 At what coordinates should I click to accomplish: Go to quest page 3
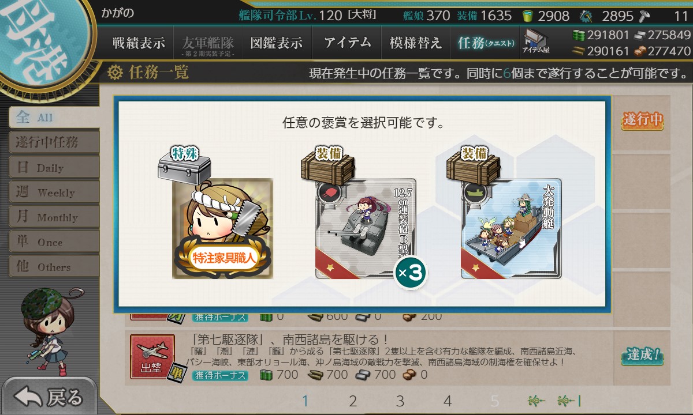tap(400, 401)
